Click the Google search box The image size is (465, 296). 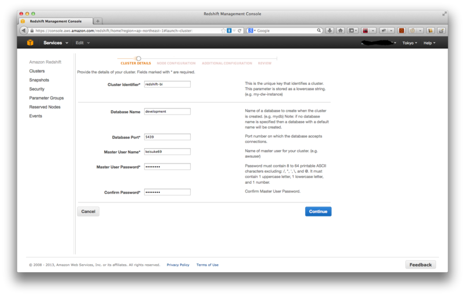click(286, 31)
